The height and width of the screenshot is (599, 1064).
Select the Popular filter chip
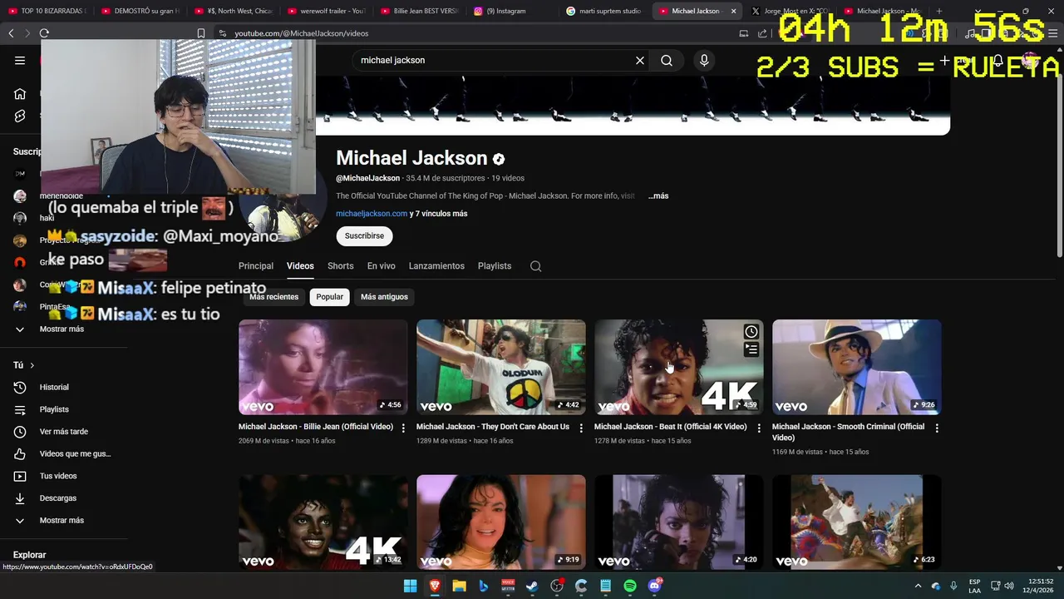(x=329, y=297)
